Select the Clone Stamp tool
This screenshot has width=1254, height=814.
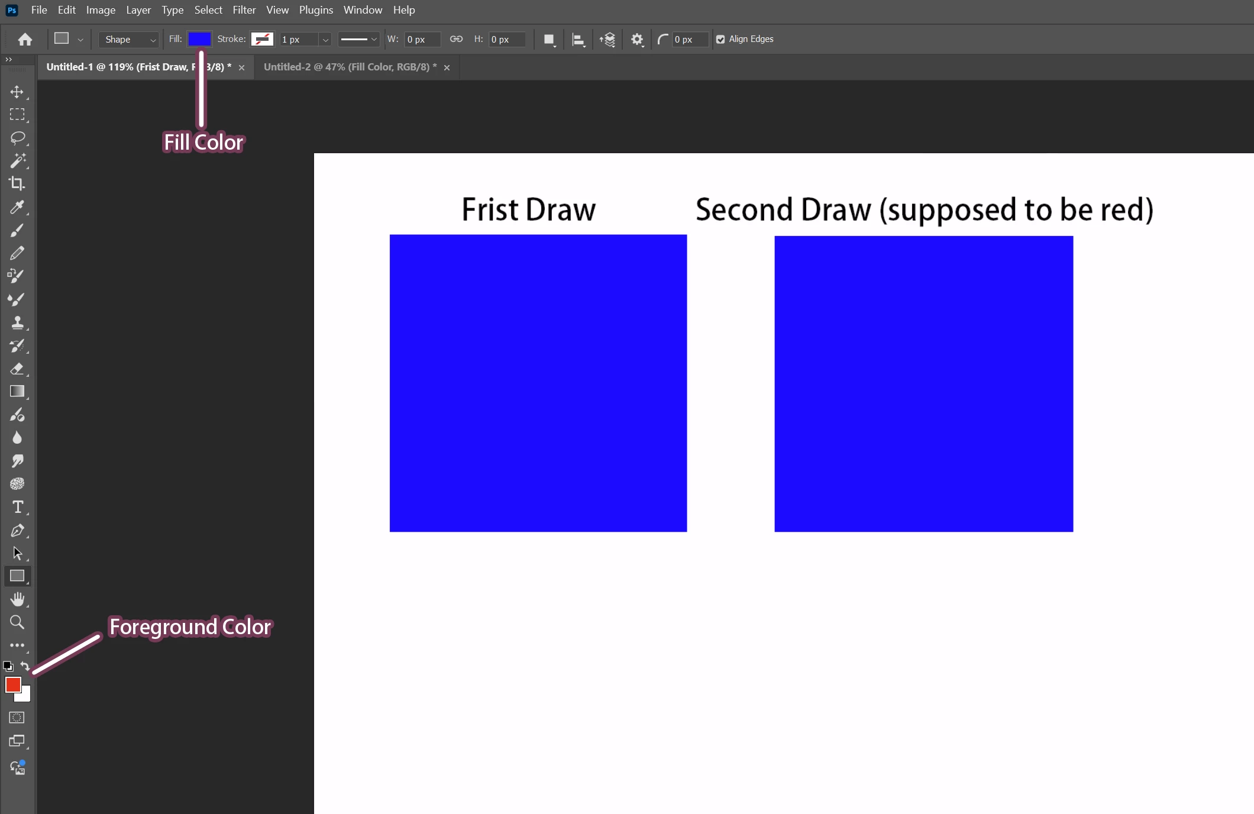click(x=17, y=322)
